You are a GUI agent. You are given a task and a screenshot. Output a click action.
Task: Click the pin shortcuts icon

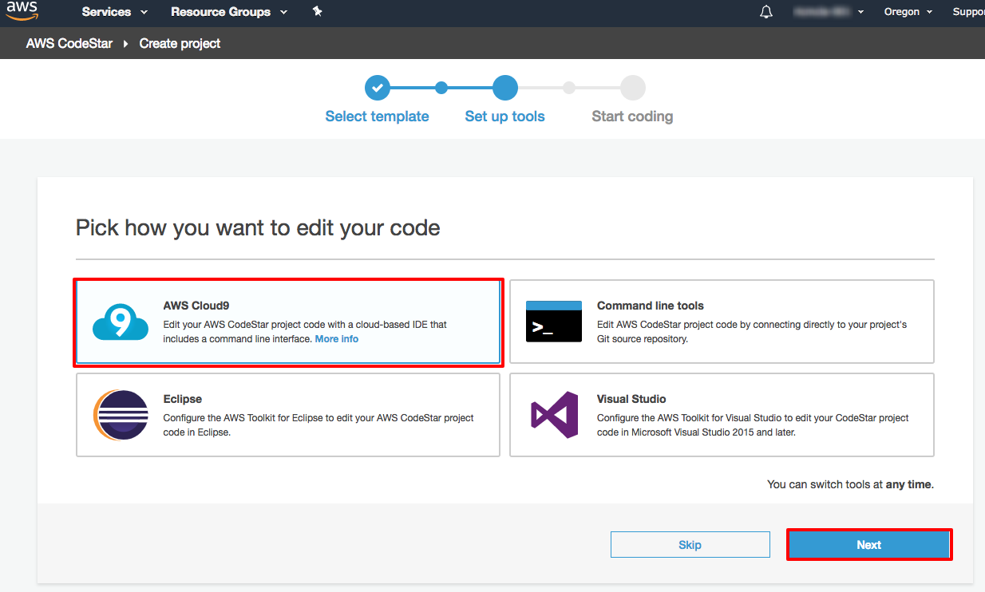click(318, 12)
